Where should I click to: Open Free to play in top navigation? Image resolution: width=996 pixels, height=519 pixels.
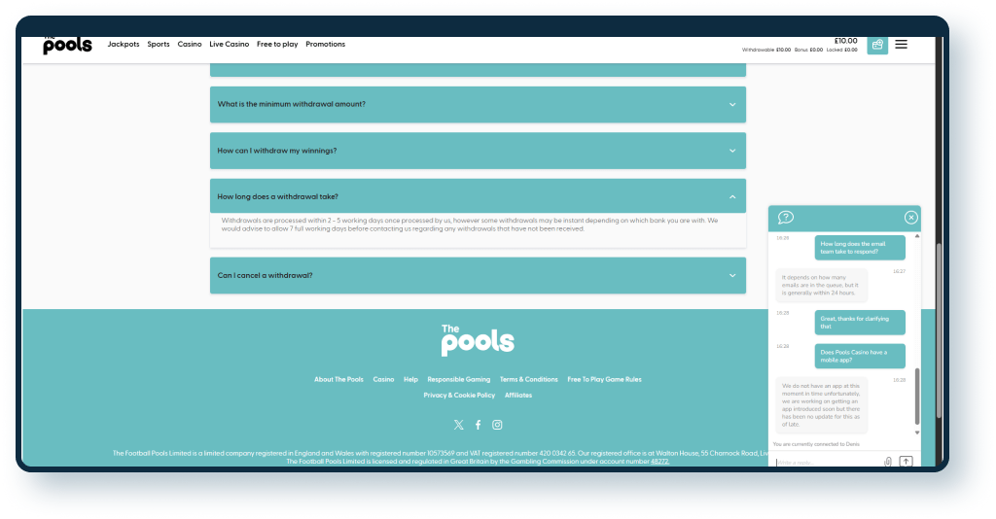(x=277, y=45)
